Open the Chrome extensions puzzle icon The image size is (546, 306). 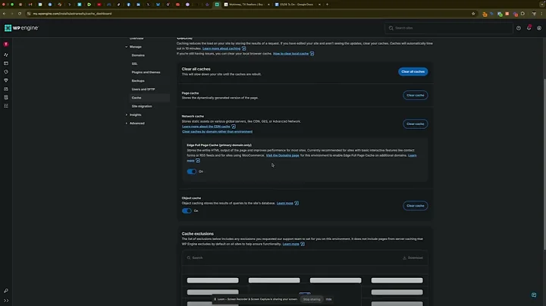[522, 14]
